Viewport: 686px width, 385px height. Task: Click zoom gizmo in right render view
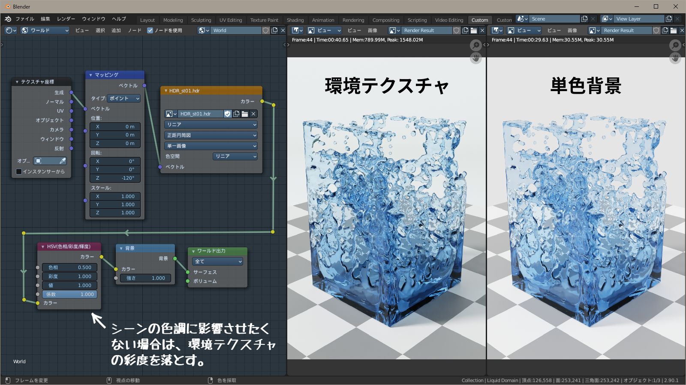(x=675, y=45)
